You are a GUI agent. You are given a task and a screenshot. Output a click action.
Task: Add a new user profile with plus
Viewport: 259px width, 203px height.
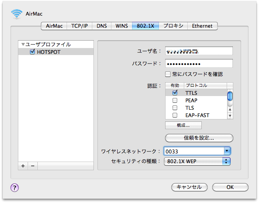pyautogui.click(x=23, y=166)
